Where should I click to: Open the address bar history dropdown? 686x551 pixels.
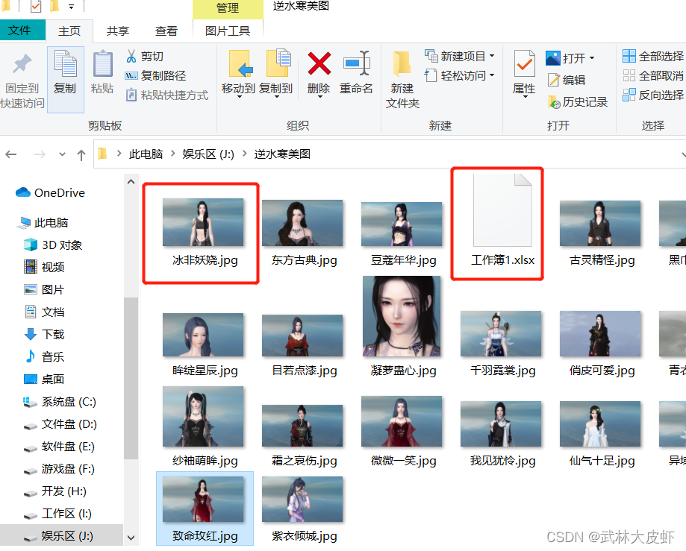(x=683, y=154)
